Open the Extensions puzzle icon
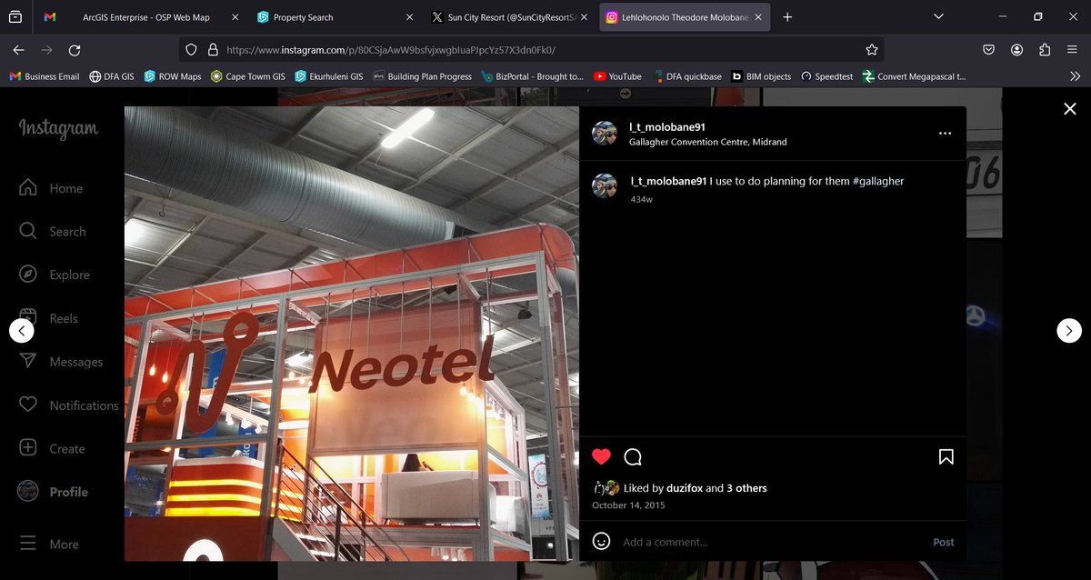This screenshot has width=1091, height=580. (1045, 50)
